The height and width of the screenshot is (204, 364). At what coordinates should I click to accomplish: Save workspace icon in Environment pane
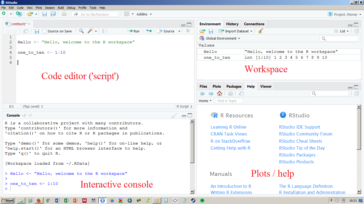pyautogui.click(x=211, y=31)
